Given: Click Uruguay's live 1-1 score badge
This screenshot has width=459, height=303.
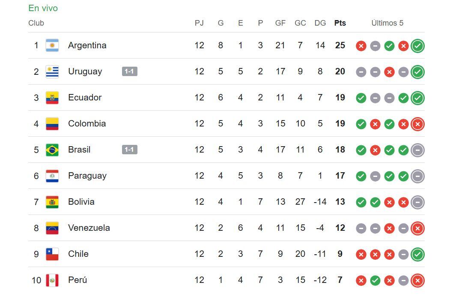Looking at the screenshot, I should [130, 71].
